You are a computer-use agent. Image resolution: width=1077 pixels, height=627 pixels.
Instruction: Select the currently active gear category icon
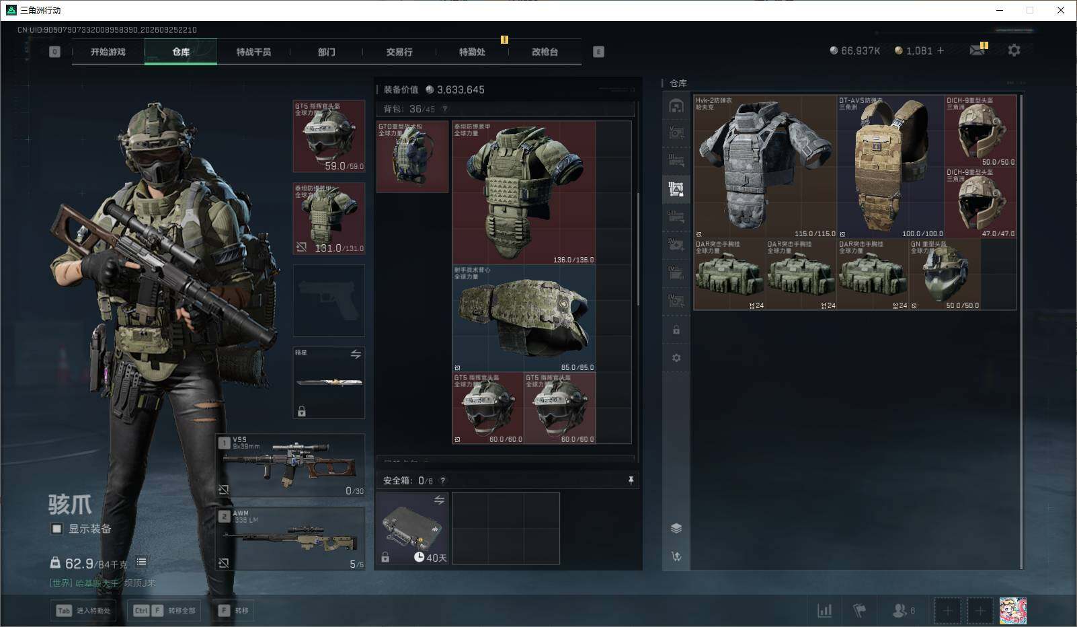click(x=676, y=189)
